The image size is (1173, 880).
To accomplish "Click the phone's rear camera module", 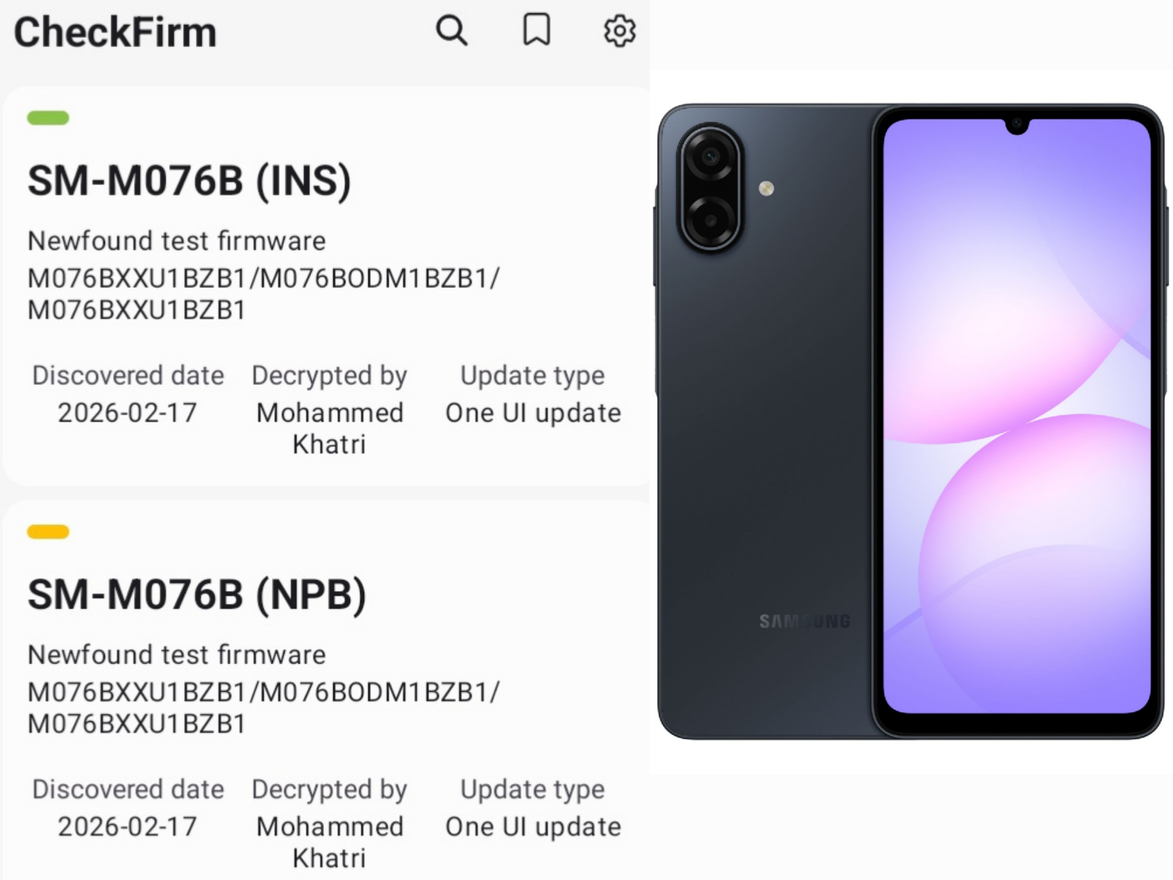I will coord(710,188).
